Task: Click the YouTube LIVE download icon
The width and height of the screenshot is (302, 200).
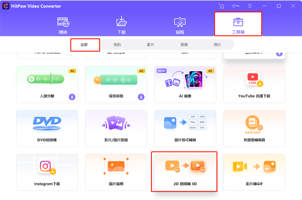Action: 254,79
